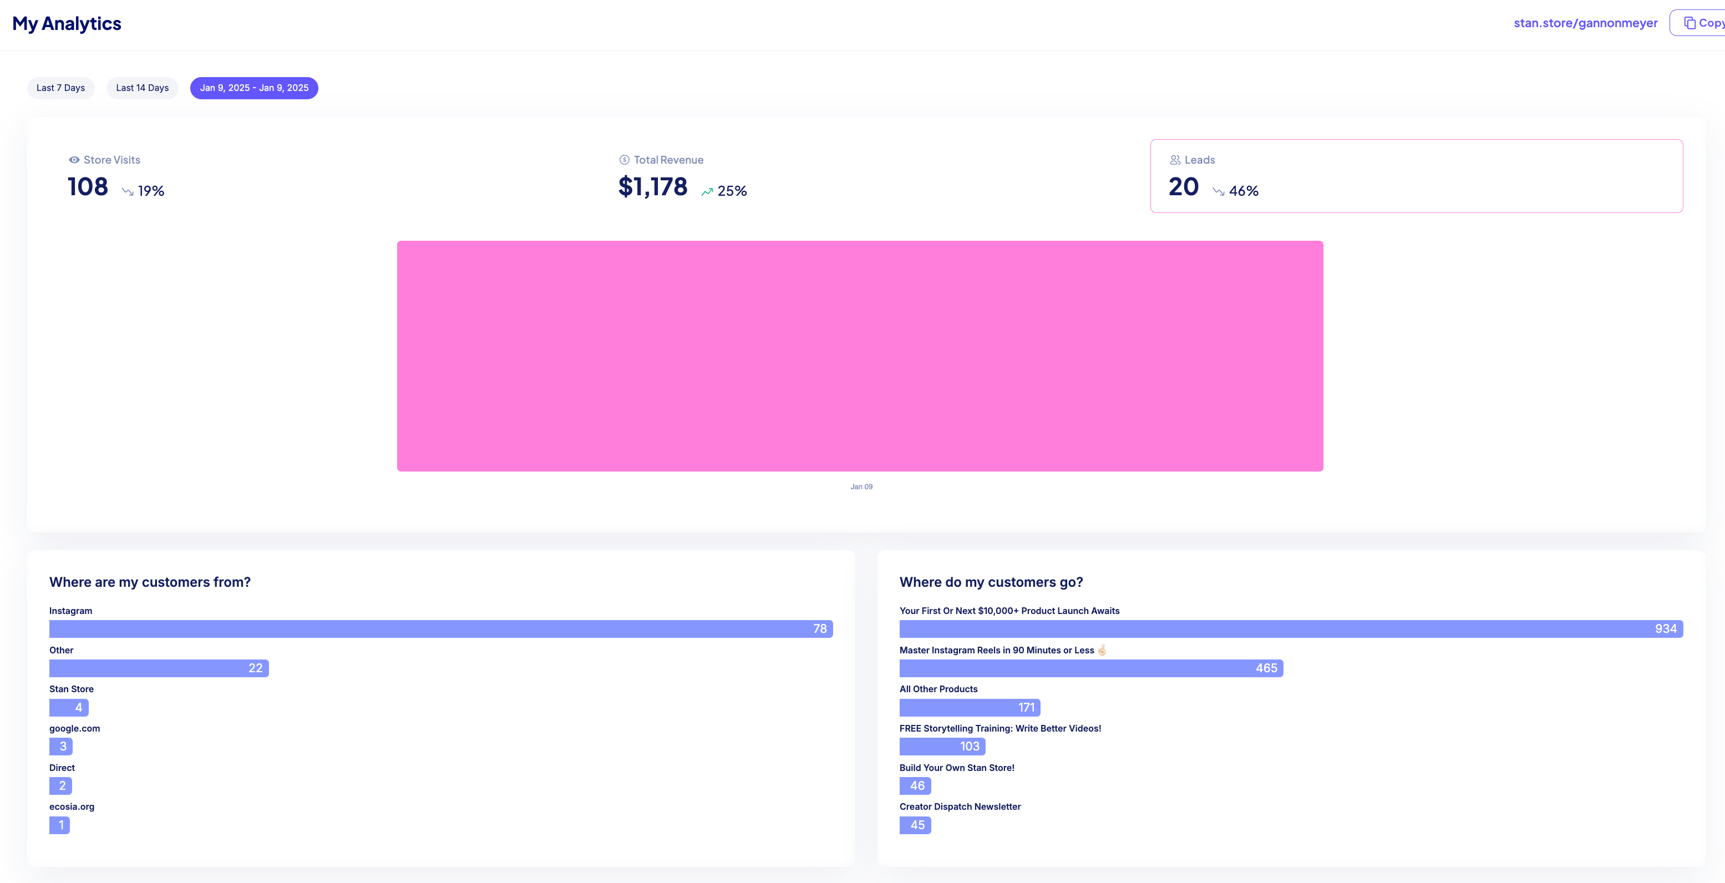
Task: Click the Master Instagram Reels bar showing 465
Action: pyautogui.click(x=1090, y=668)
